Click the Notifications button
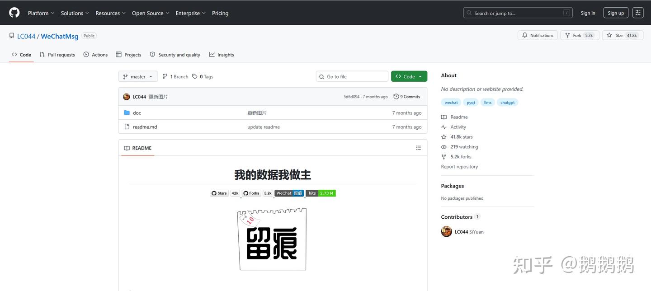Image resolution: width=651 pixels, height=291 pixels. pos(538,35)
